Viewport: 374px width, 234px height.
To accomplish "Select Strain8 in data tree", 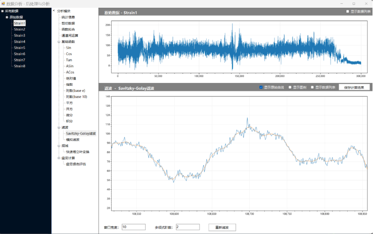I will (20, 66).
